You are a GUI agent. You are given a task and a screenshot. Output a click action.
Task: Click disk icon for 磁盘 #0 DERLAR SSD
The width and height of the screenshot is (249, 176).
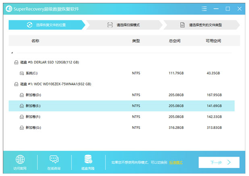pyautogui.click(x=16, y=62)
